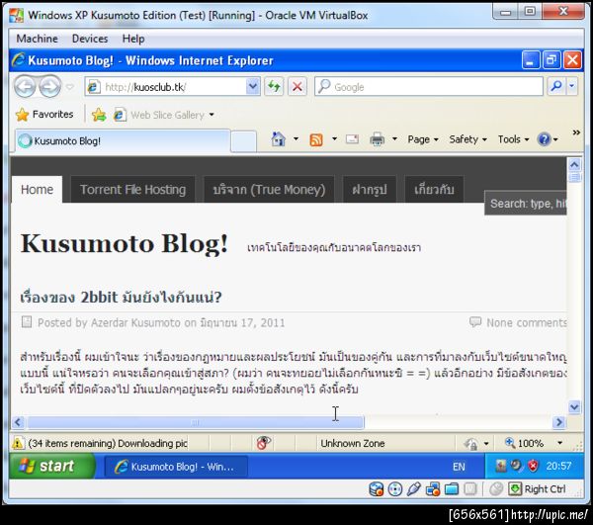
Task: Click the Add to Favorites Bar icon
Action: (x=99, y=115)
